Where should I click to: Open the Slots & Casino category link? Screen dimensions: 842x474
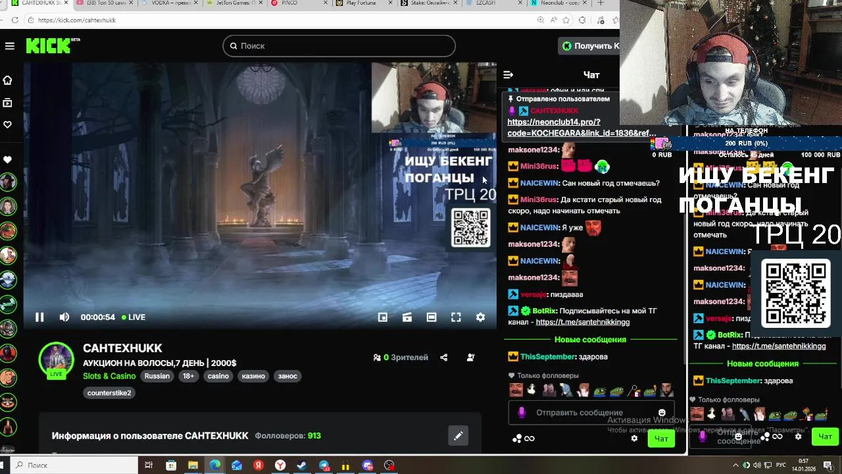click(109, 376)
